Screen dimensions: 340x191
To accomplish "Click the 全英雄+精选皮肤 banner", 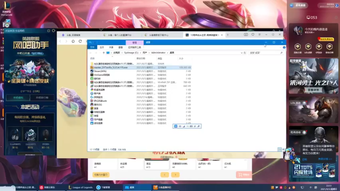I will pos(30,81).
